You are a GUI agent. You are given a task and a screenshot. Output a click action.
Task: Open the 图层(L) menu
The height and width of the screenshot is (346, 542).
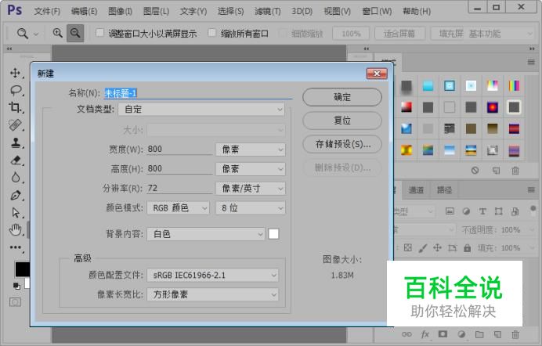tap(156, 12)
